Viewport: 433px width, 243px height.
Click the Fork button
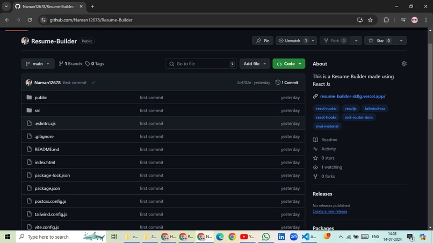pyautogui.click(x=335, y=41)
